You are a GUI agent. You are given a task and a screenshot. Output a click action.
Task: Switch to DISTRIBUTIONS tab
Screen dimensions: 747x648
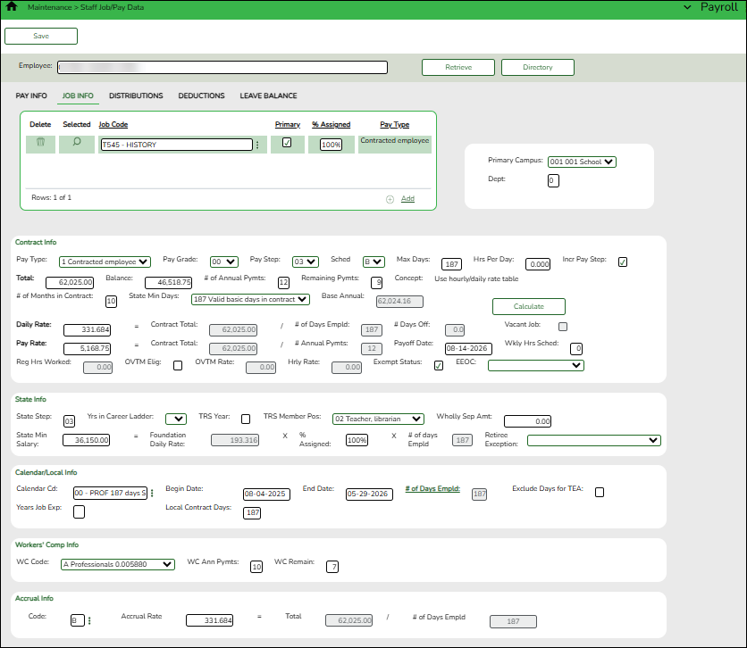pyautogui.click(x=136, y=96)
